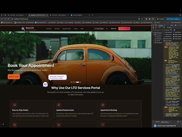Viewport: 182px width, 137px height.
Task: Open the All Bookmarks folder
Action: tap(176, 22)
